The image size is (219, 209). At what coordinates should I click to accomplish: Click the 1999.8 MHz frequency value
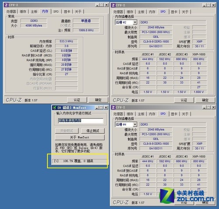coord(86,30)
